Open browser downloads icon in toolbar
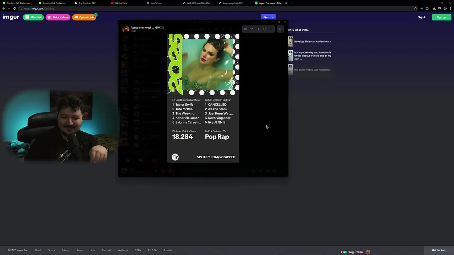Screen dimensions: 454x255 (434, 8)
